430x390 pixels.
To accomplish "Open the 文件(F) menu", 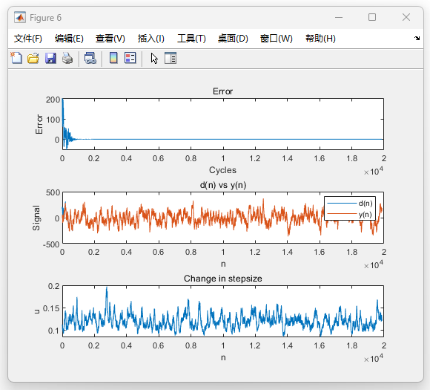I will (28, 39).
